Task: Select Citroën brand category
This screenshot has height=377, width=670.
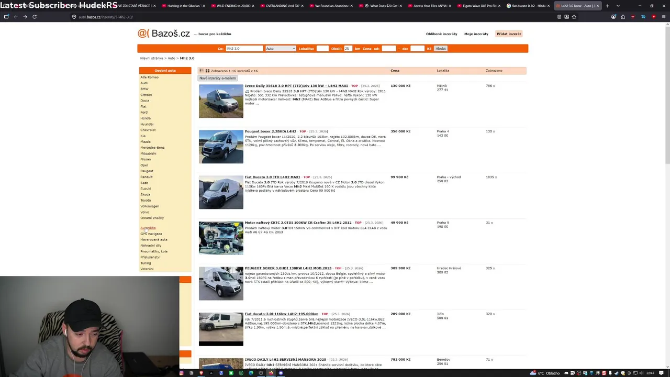Action: [x=146, y=95]
